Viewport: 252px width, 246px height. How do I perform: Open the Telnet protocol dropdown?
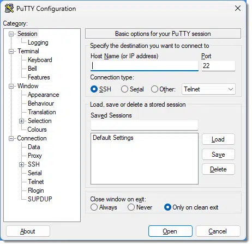tap(208, 89)
